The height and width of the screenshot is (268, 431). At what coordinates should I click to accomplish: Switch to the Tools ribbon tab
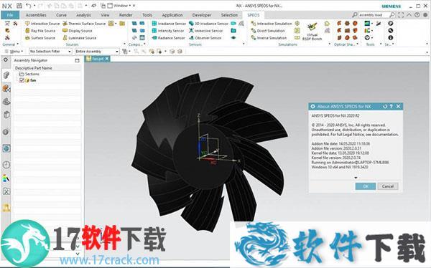(147, 15)
